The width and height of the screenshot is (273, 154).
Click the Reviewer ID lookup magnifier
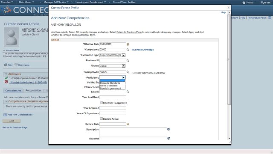click(128, 61)
